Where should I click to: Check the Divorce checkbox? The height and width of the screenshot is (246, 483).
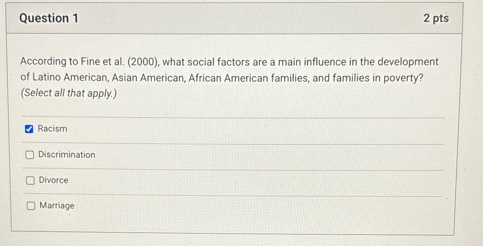click(x=30, y=180)
